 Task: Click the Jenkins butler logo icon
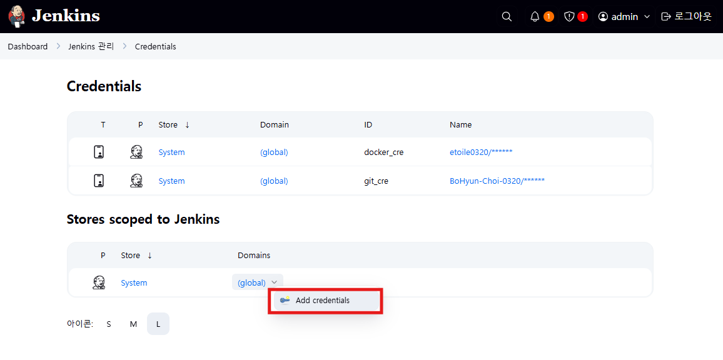[x=17, y=17]
